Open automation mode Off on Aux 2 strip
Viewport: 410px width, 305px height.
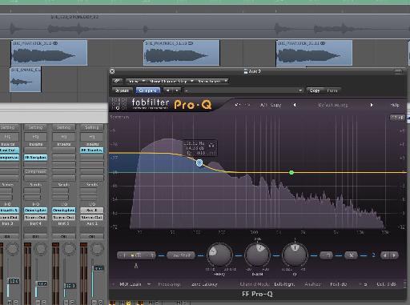[91, 236]
